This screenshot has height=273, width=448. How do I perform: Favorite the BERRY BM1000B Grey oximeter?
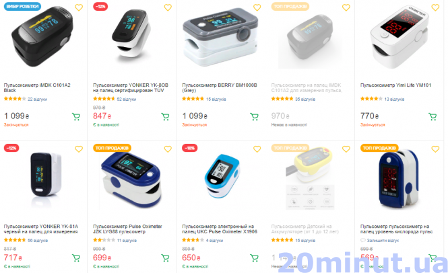tap(257, 7)
